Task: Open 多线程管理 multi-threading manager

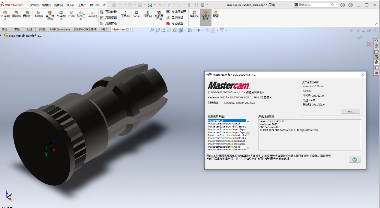Action: 176,12
